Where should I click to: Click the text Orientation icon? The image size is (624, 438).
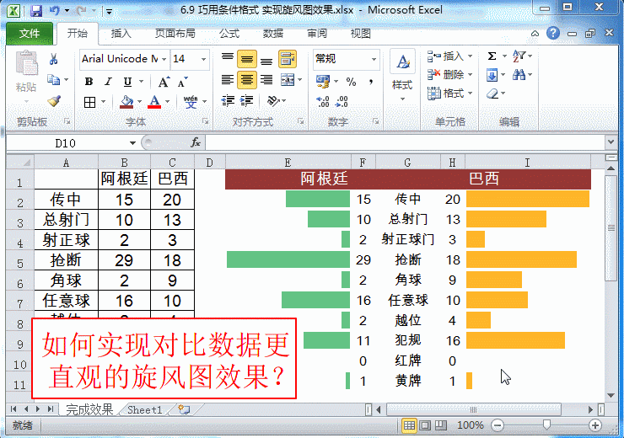click(x=273, y=101)
